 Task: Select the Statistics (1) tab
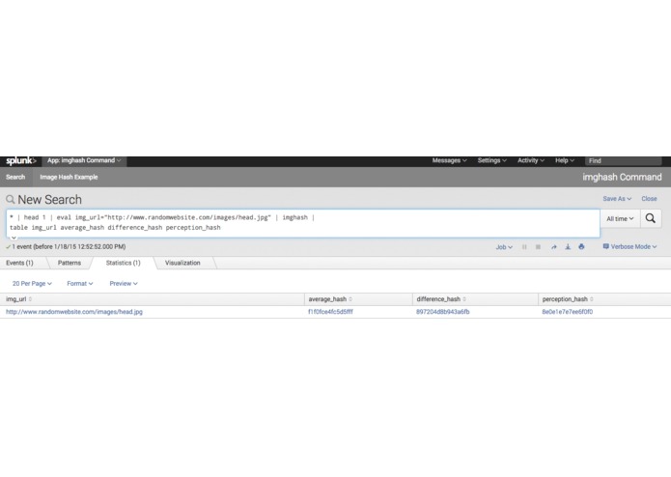point(123,263)
